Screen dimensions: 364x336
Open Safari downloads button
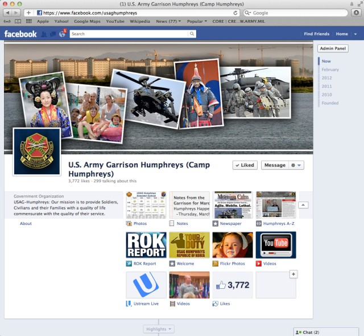coord(356,13)
